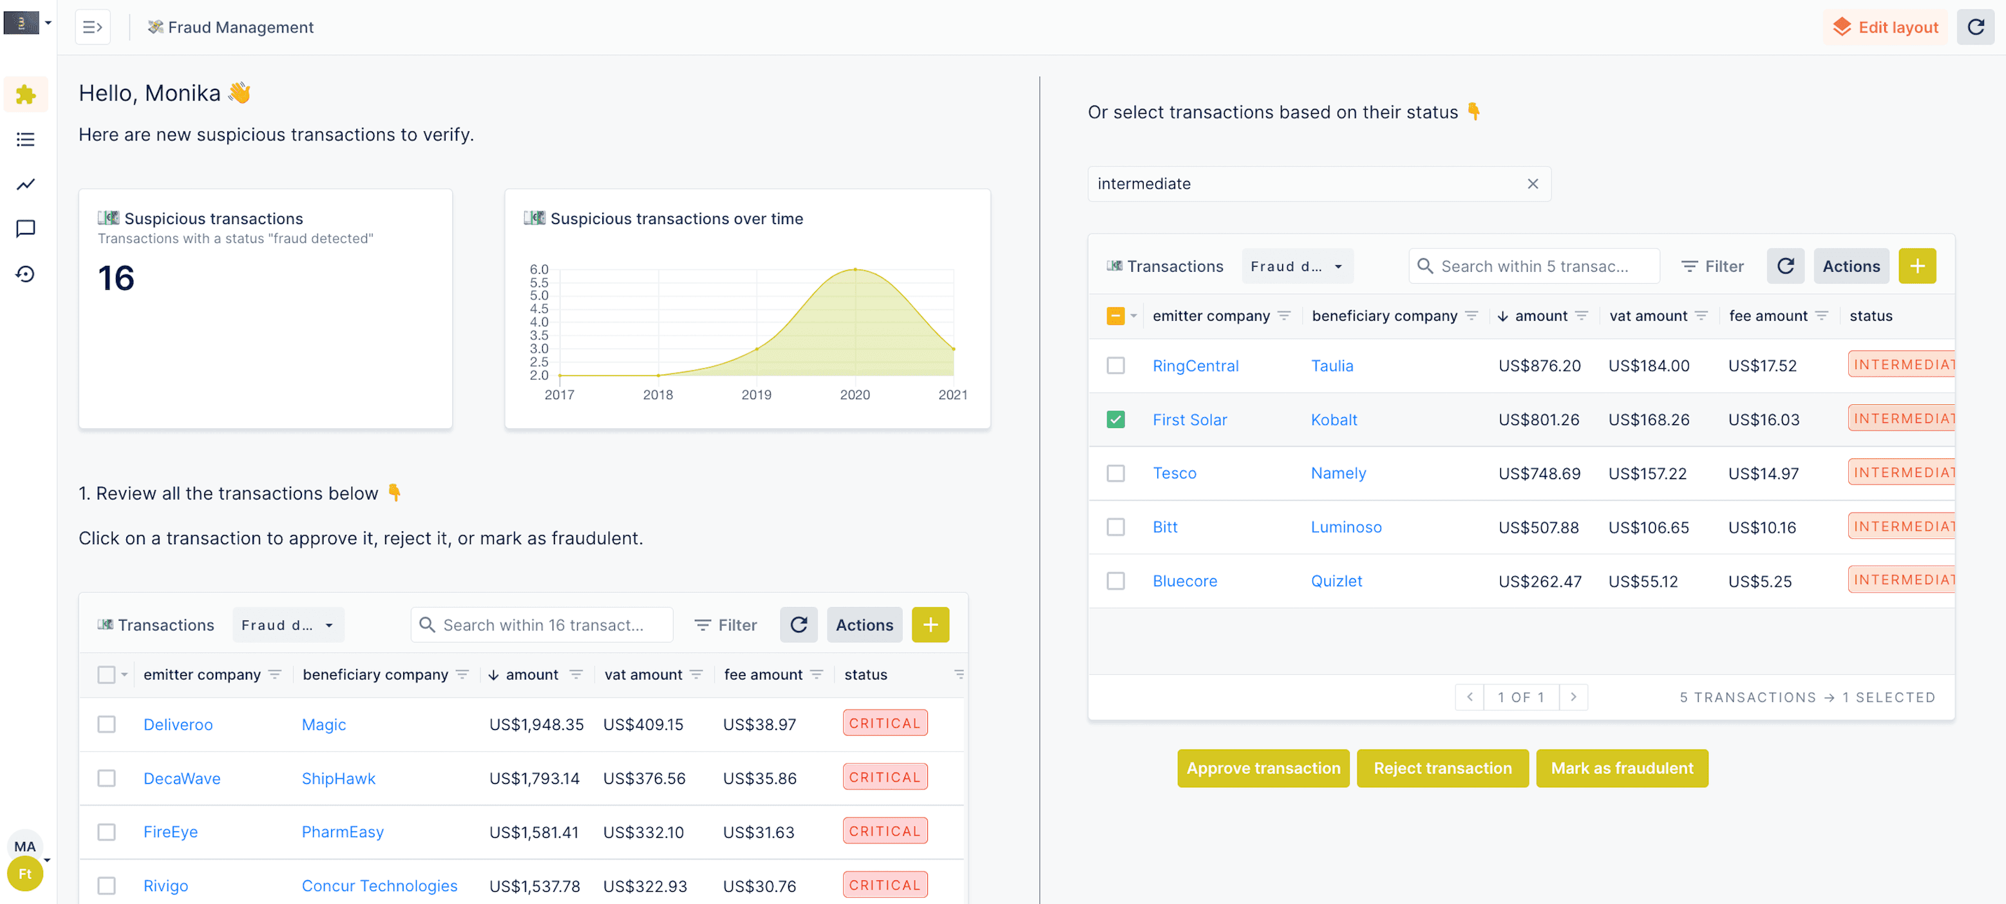Screen dimensions: 2006x904
Task: Filter vat amount column in left table
Action: tap(696, 674)
